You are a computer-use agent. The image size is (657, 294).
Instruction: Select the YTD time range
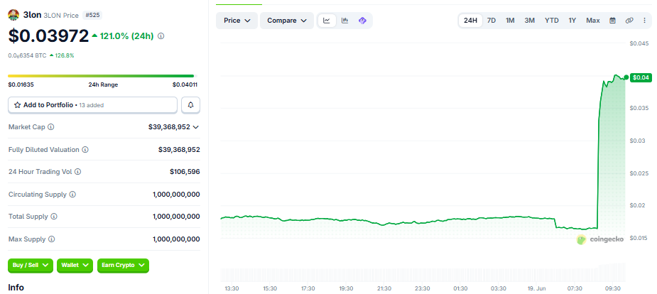pyautogui.click(x=551, y=21)
